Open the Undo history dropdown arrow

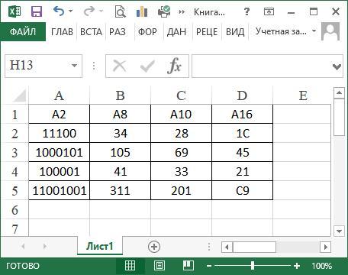71,11
